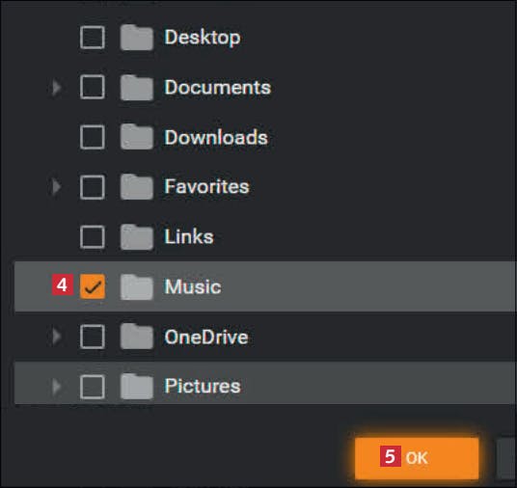Tick the Pictures folder checkbox

(x=93, y=387)
